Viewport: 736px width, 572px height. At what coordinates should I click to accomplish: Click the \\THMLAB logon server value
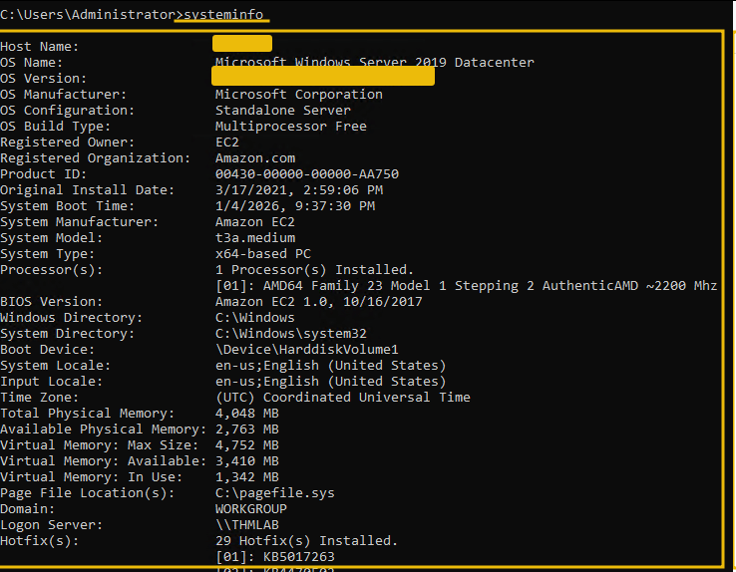[246, 525]
